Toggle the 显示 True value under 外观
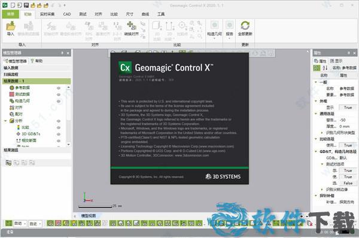Image resolution: width=359 pixels, height=238 pixels. (x=348, y=107)
